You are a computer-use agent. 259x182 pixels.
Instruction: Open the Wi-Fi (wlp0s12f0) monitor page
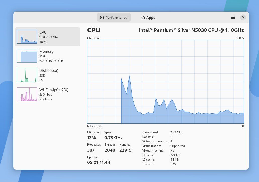54,94
